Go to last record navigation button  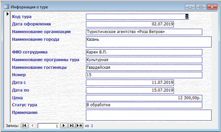pos(72,126)
